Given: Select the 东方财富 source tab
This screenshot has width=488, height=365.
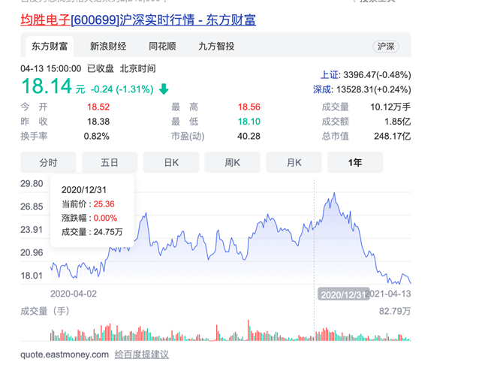Looking at the screenshot, I should (x=50, y=47).
